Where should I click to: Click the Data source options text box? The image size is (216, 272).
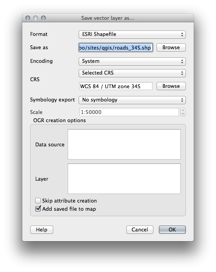coord(124,144)
